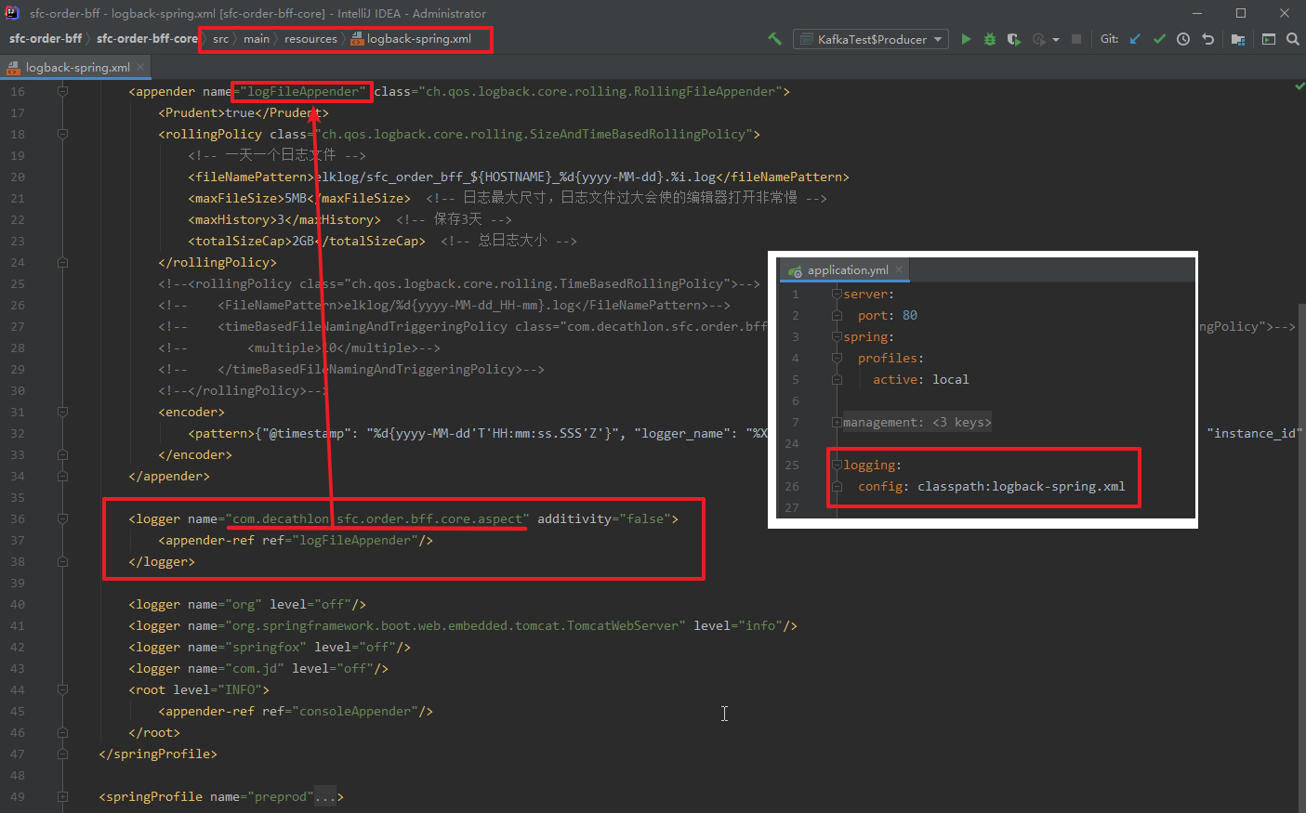Collapse the logger block at line 36
This screenshot has width=1306, height=813.
tap(62, 518)
